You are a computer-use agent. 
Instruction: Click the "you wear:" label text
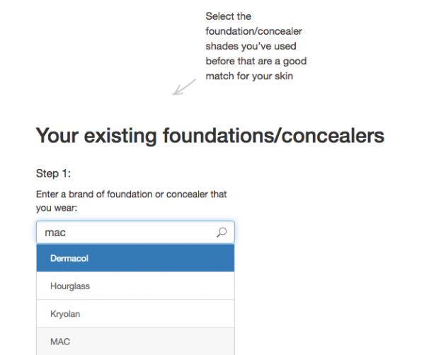point(57,208)
